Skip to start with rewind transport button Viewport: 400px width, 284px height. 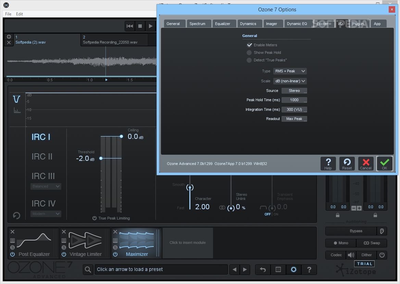pos(129,26)
